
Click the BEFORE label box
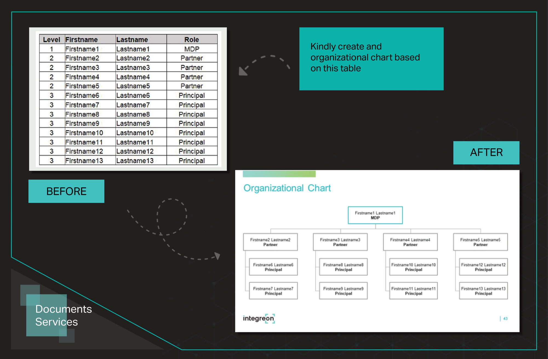pyautogui.click(x=66, y=191)
